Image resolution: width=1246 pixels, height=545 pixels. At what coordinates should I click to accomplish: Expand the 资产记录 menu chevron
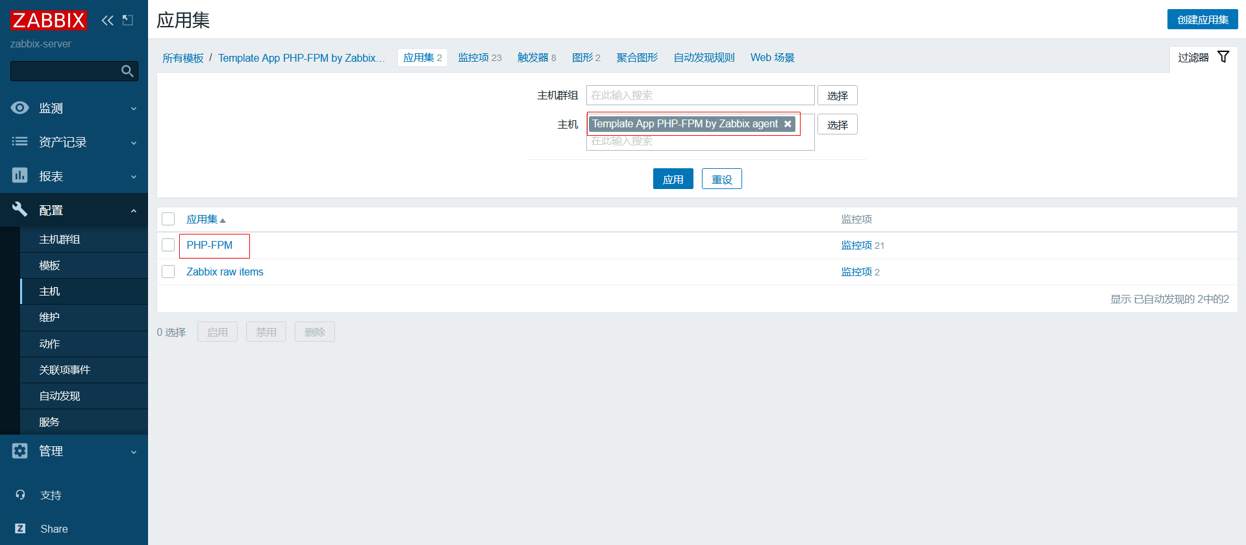(x=134, y=143)
